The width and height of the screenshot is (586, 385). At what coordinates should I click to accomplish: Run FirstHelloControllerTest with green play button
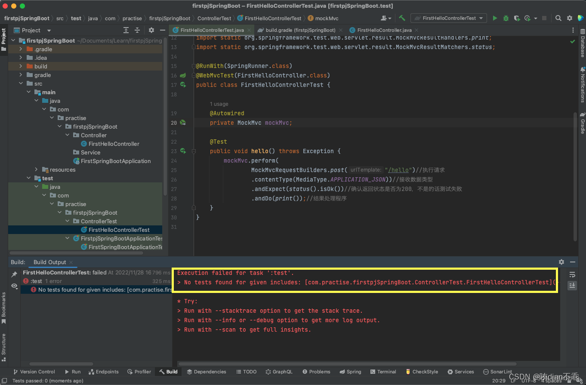coord(495,18)
